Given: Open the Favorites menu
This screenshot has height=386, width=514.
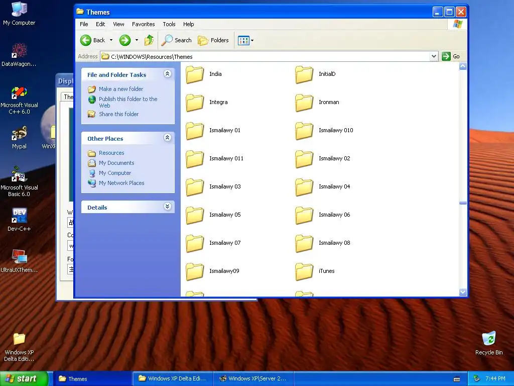Looking at the screenshot, I should pos(143,24).
